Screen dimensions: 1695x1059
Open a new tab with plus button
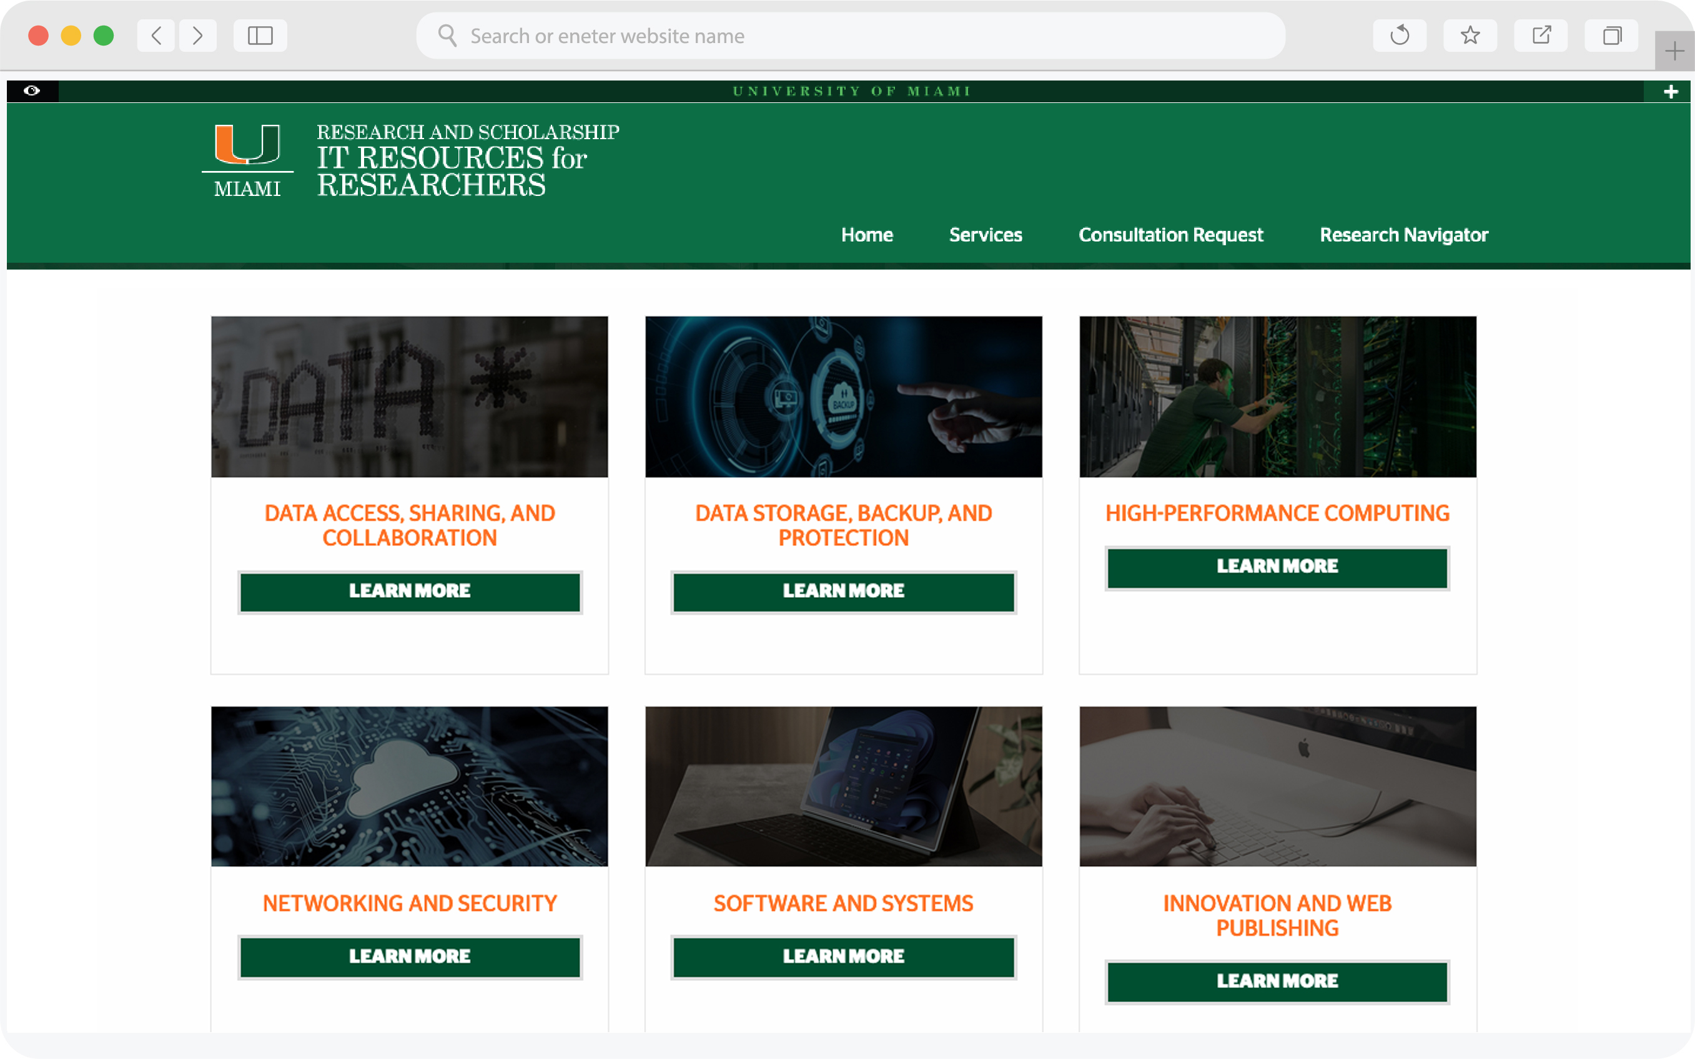(1674, 51)
